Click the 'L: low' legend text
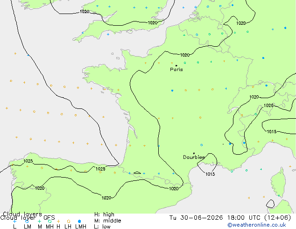Screen dimensions: 296x229 pos(102,227)
